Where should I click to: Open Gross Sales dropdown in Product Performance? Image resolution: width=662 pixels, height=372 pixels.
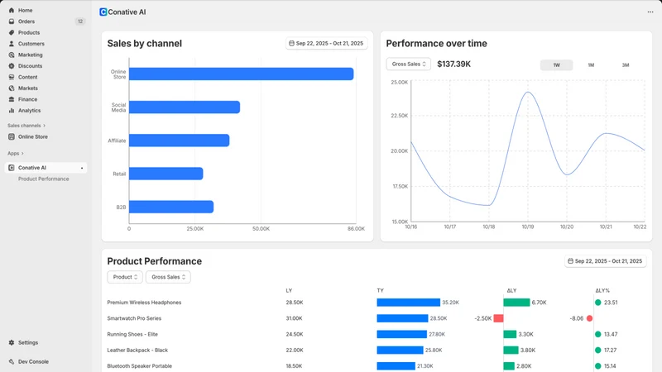click(x=168, y=277)
